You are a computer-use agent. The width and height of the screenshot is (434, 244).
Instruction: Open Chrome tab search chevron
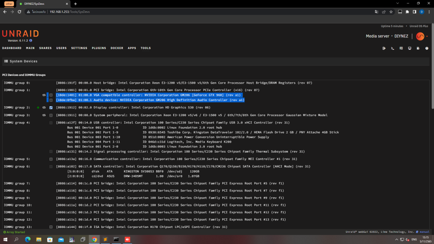click(x=398, y=3)
